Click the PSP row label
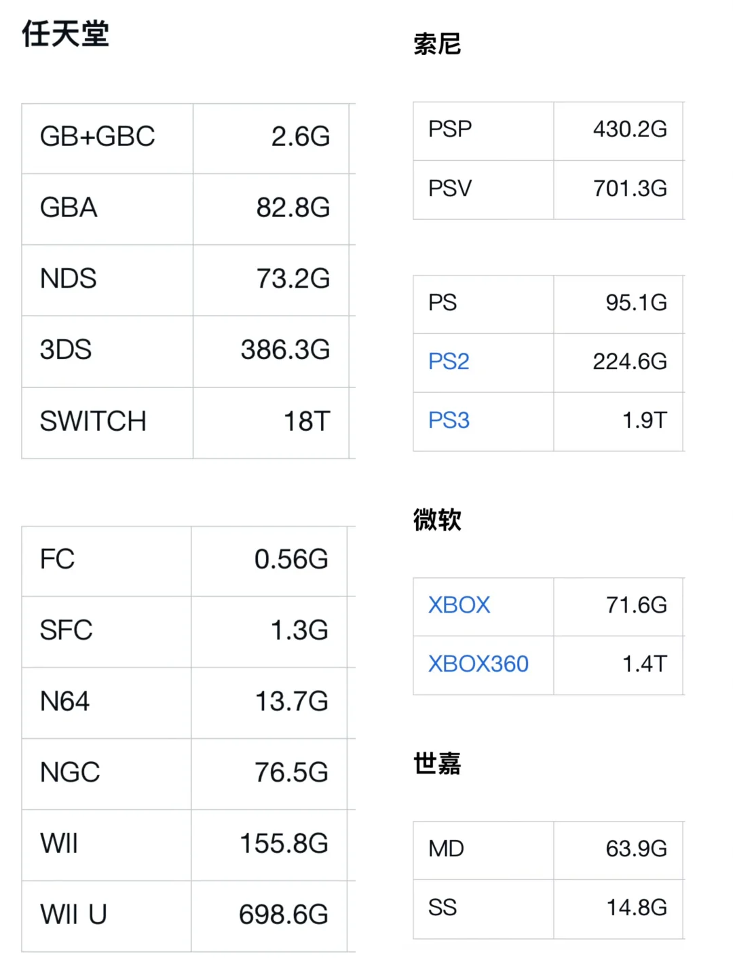 click(x=450, y=130)
